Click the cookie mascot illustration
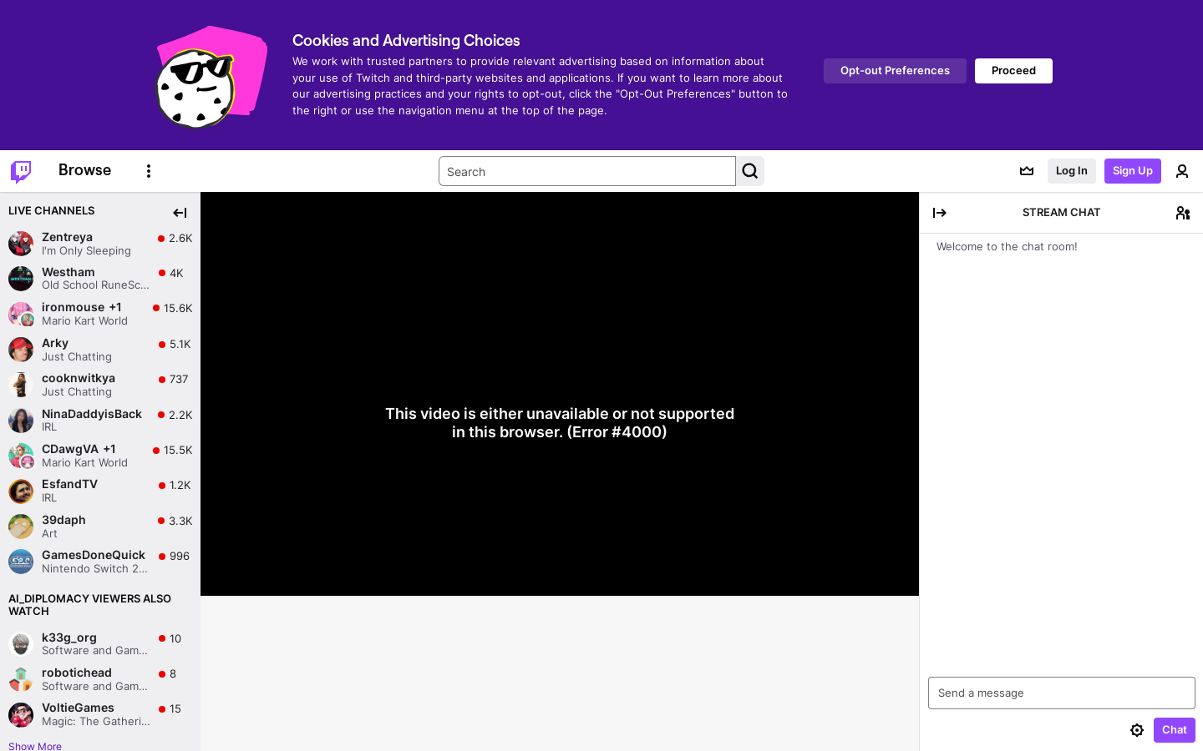 point(211,77)
